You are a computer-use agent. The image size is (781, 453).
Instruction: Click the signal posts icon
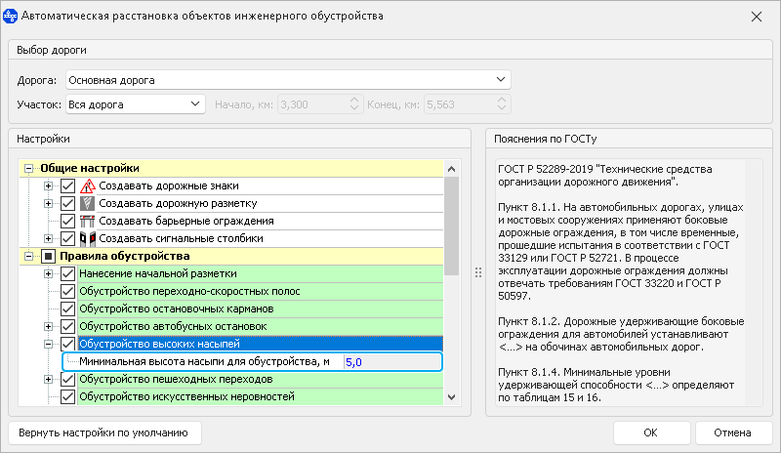coord(87,239)
